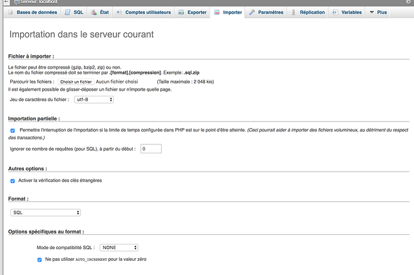Image resolution: width=414 pixels, height=275 pixels.
Task: Click the Importation partielle heading
Action: pyautogui.click(x=34, y=118)
